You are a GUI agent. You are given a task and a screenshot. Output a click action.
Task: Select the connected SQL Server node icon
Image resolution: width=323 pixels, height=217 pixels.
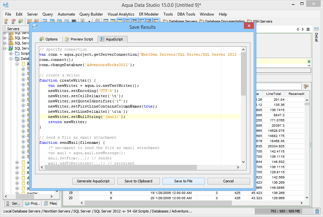(x=11, y=48)
